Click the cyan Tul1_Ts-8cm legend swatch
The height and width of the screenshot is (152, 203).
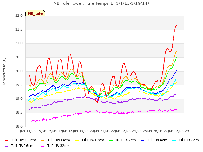(174, 140)
